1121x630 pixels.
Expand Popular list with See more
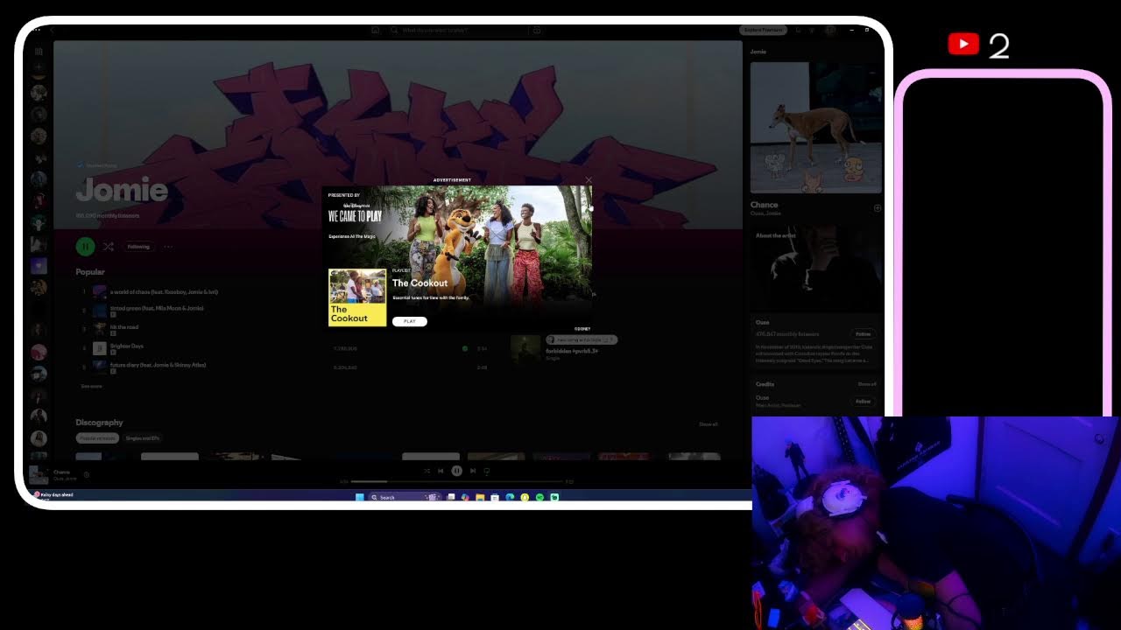point(91,386)
